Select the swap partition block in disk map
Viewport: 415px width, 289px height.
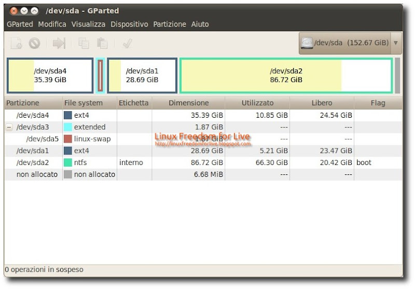pos(100,75)
